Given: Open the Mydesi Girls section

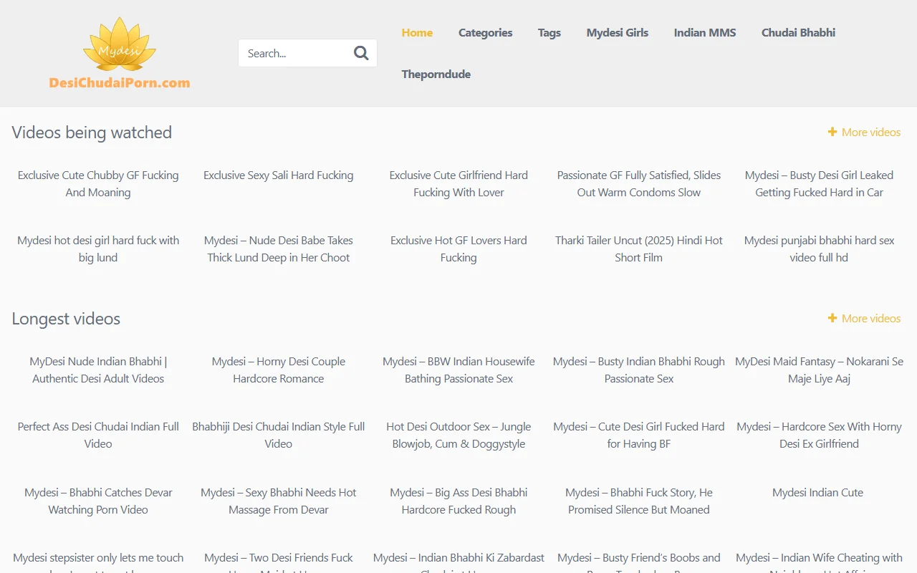Looking at the screenshot, I should pyautogui.click(x=617, y=32).
